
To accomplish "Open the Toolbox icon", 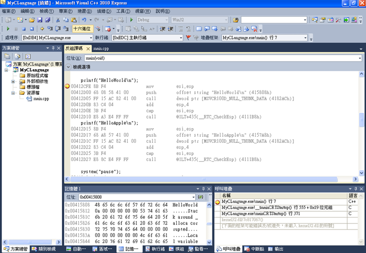I will click(x=338, y=20).
